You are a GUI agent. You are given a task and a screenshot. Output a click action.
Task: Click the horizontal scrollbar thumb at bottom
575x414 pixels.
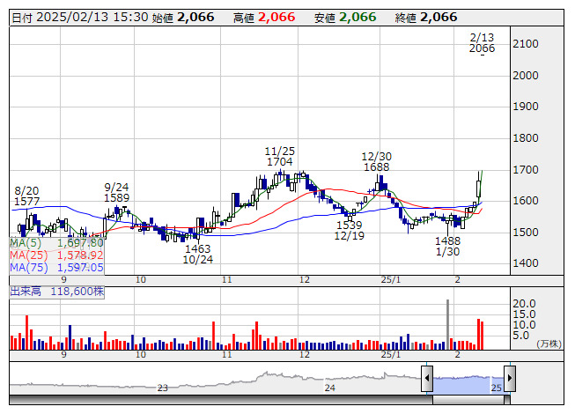(x=468, y=399)
